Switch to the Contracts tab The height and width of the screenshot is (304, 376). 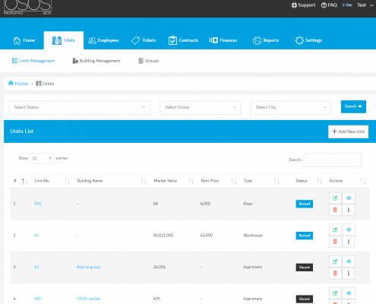pos(183,40)
